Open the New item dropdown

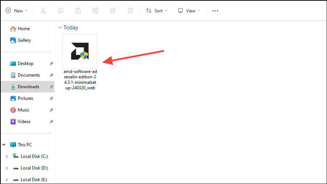[x=16, y=11]
